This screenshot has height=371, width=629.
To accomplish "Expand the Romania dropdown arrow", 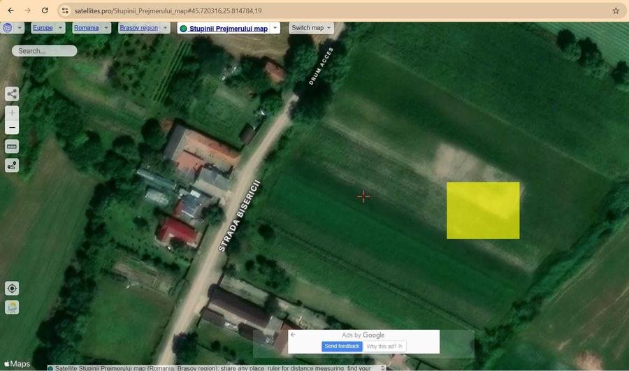I will click(106, 28).
